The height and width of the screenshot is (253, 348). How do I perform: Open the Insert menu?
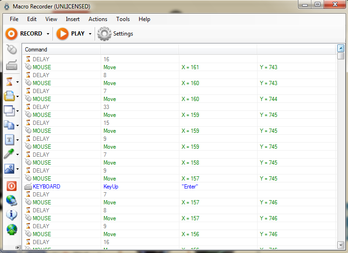(73, 19)
